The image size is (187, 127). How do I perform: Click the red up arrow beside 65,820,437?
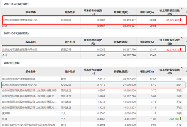(181, 20)
